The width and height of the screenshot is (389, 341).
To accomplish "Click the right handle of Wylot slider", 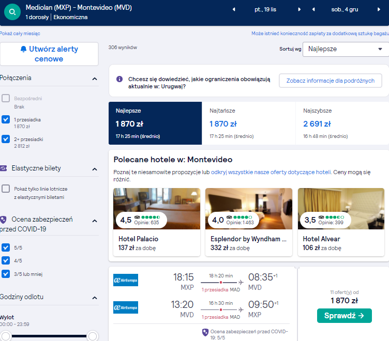I will tap(93, 336).
